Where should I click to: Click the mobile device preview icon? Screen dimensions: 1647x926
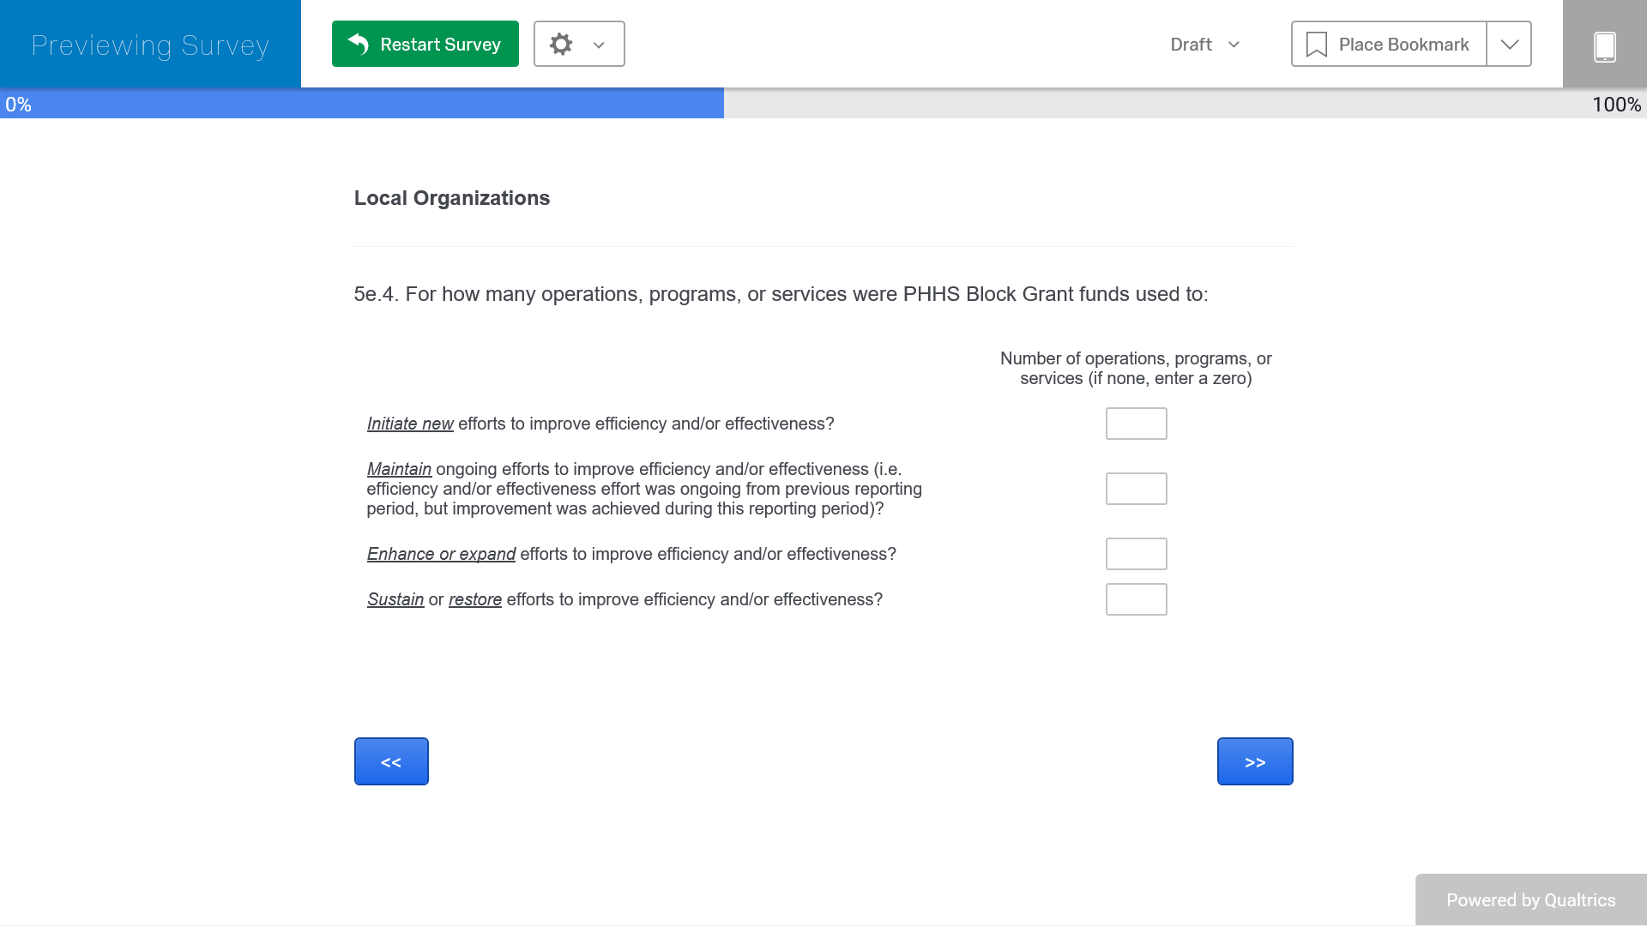coord(1604,45)
